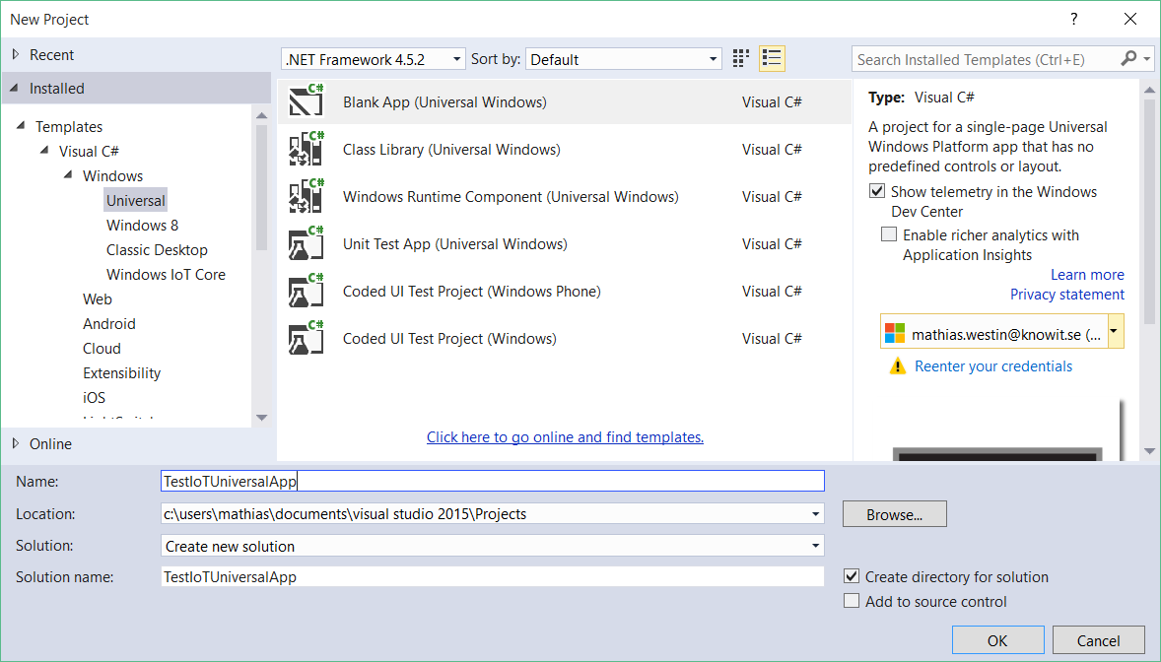
Task: Expand the Recent section
Action: [x=16, y=54]
